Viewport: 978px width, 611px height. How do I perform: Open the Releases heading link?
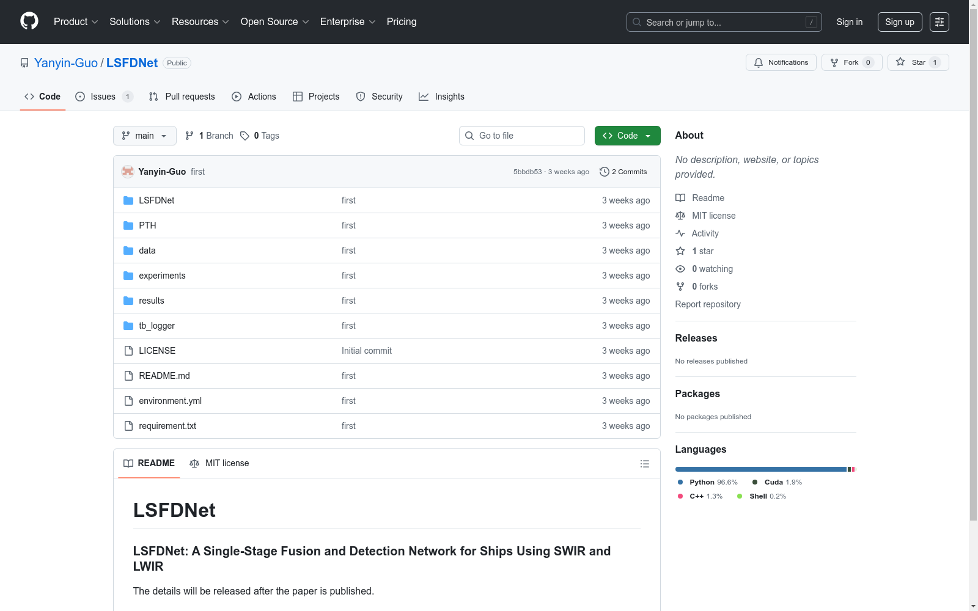pos(696,338)
